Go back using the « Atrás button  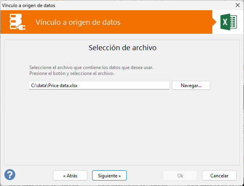click(x=70, y=175)
